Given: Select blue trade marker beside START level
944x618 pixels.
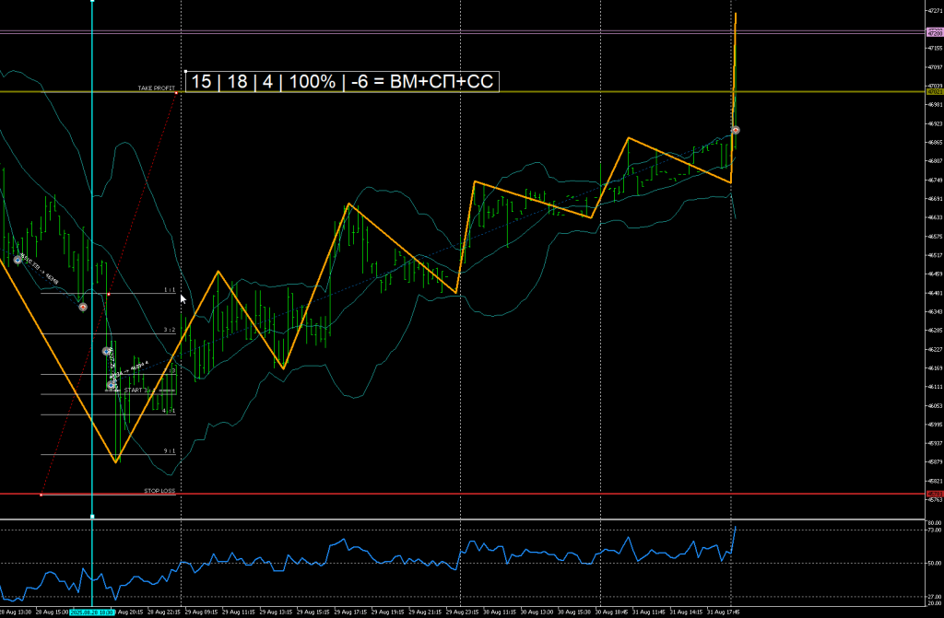Looking at the screenshot, I should click(111, 386).
